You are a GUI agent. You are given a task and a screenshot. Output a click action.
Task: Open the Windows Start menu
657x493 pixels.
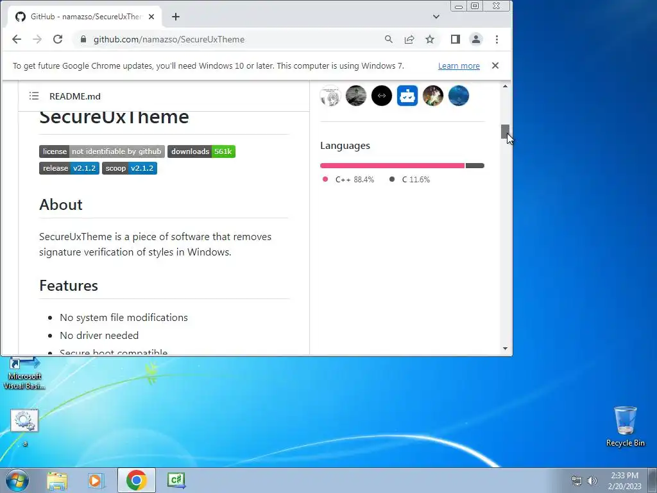coord(16,480)
